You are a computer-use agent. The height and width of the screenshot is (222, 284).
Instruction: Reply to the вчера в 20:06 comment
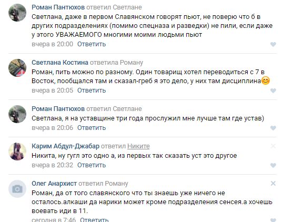pyautogui.click(x=92, y=128)
